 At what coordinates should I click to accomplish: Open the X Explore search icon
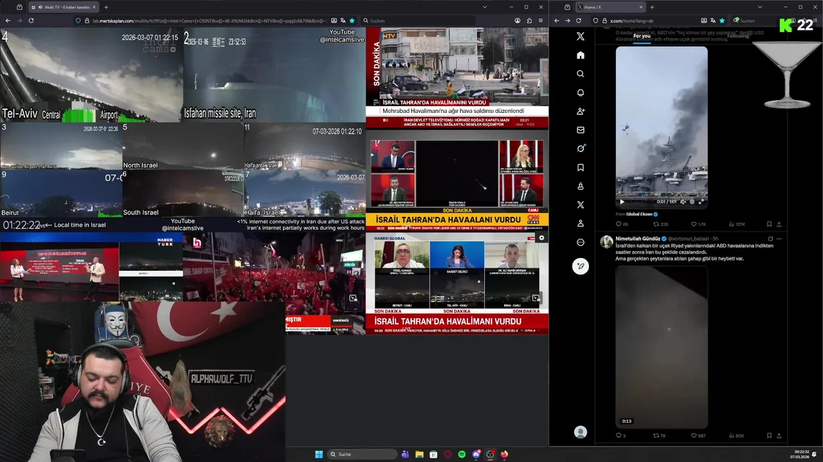click(x=581, y=74)
